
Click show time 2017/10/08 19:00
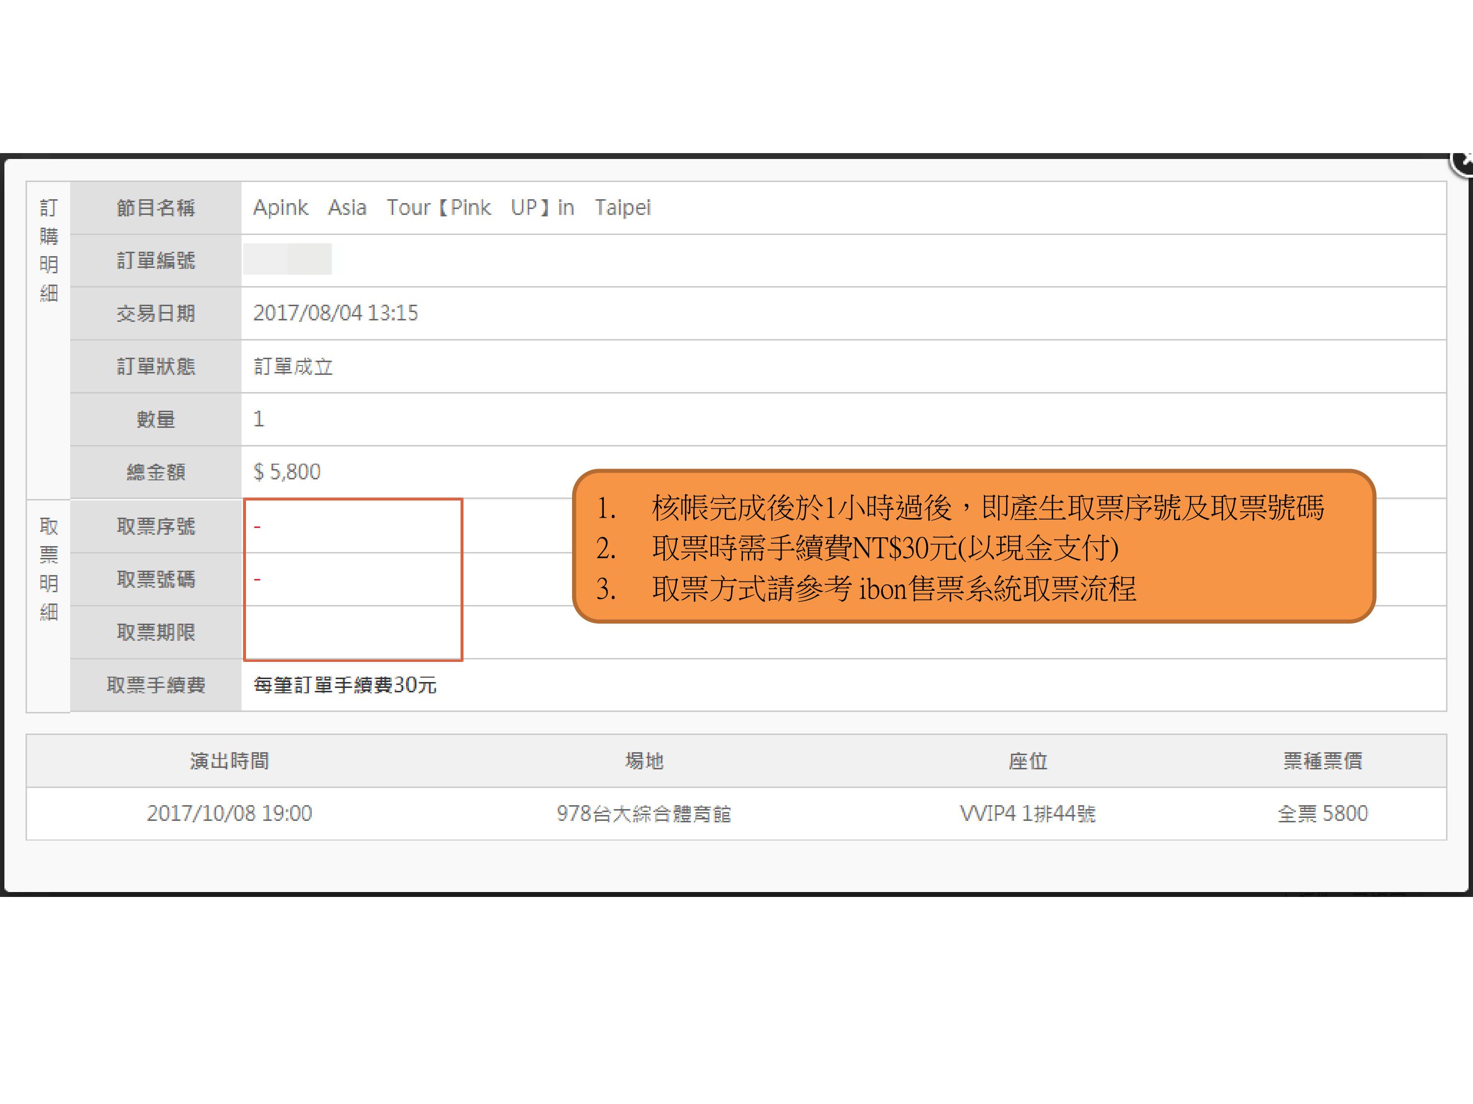click(x=229, y=813)
